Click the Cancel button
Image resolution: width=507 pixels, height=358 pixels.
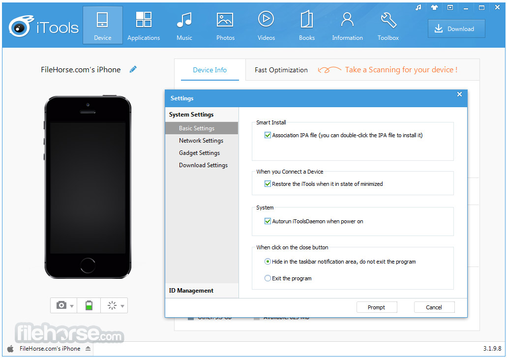(x=434, y=307)
